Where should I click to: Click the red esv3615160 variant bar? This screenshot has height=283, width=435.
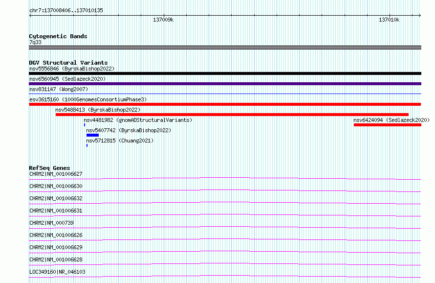click(225, 104)
